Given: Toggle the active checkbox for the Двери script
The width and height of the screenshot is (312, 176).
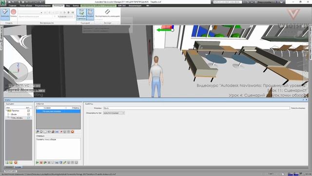Looking at the screenshot, I should click(x=28, y=114).
